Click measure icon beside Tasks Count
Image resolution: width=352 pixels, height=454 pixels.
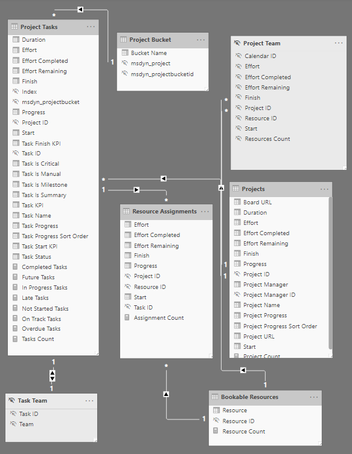[15, 339]
